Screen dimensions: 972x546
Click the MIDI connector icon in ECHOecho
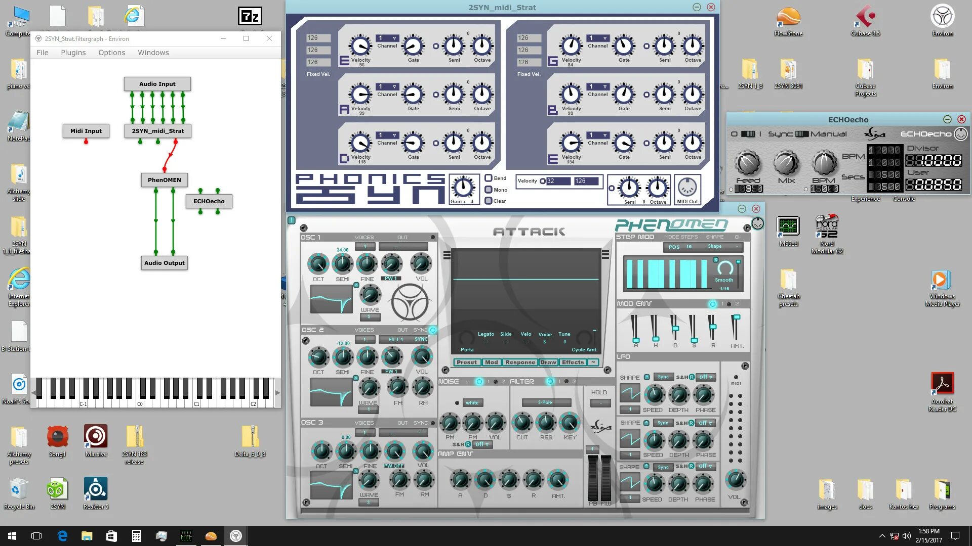pos(960,134)
